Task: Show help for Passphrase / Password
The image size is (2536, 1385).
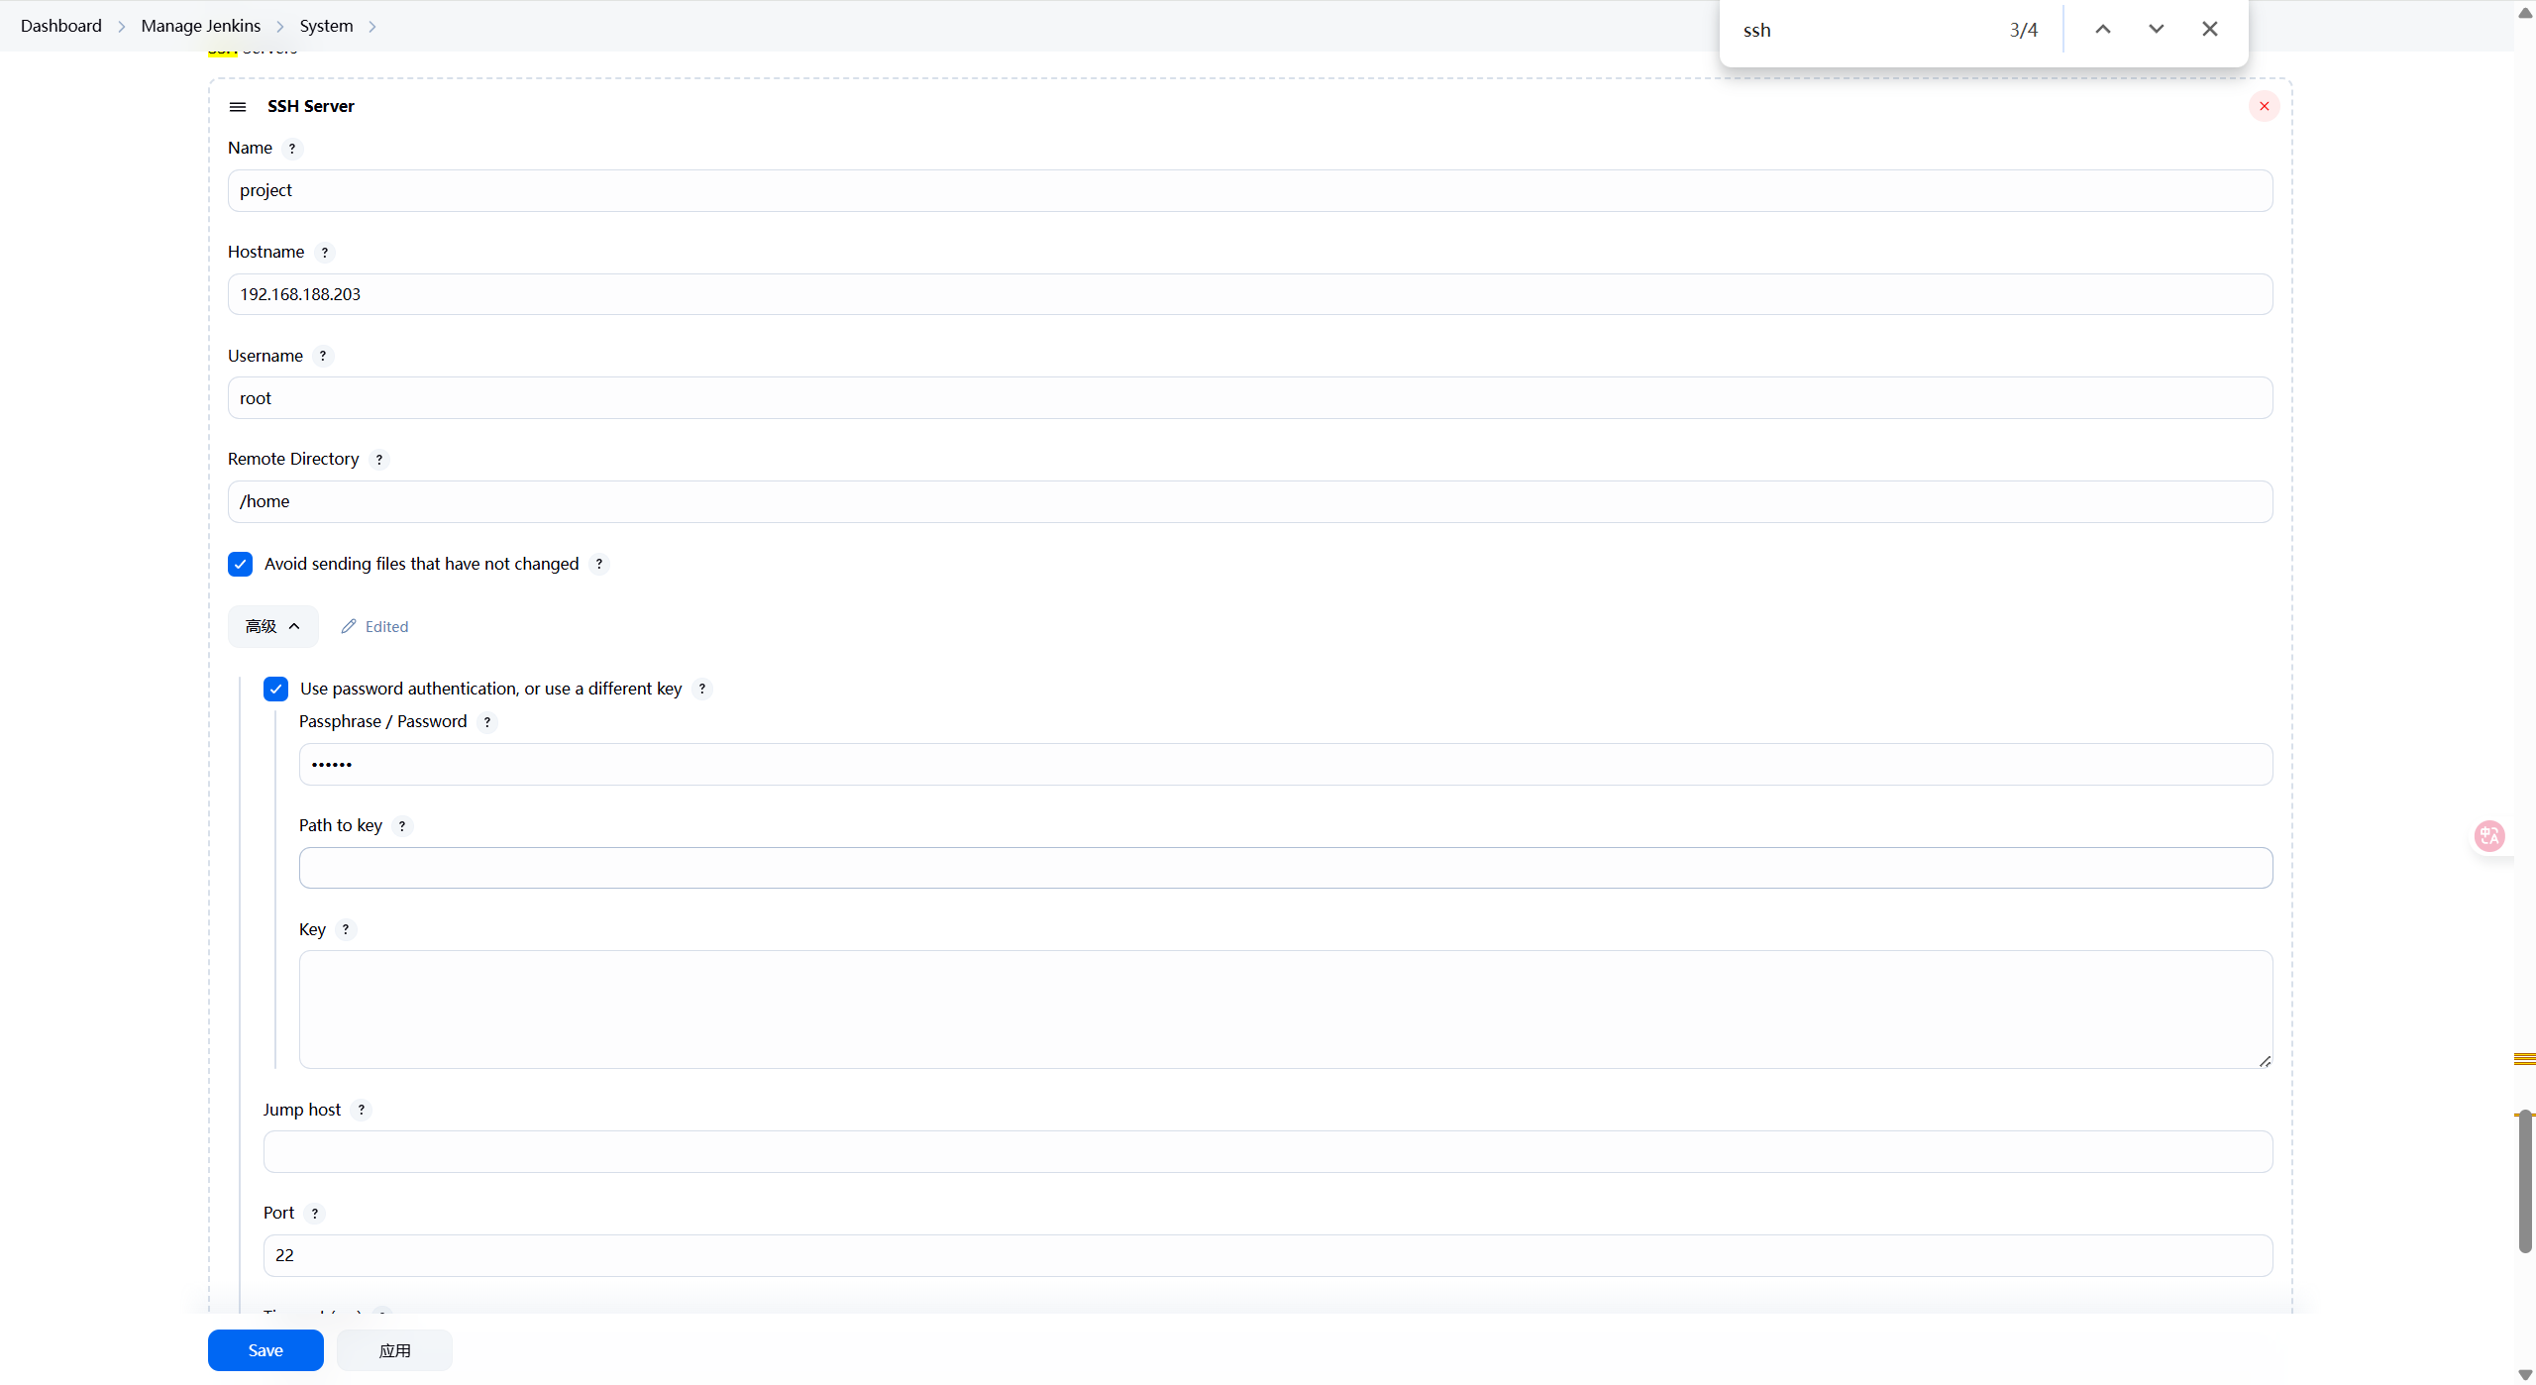Action: pos(486,722)
